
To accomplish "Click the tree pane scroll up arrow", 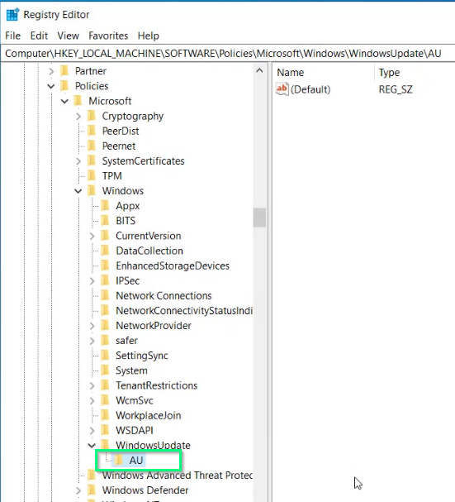I will pyautogui.click(x=259, y=71).
